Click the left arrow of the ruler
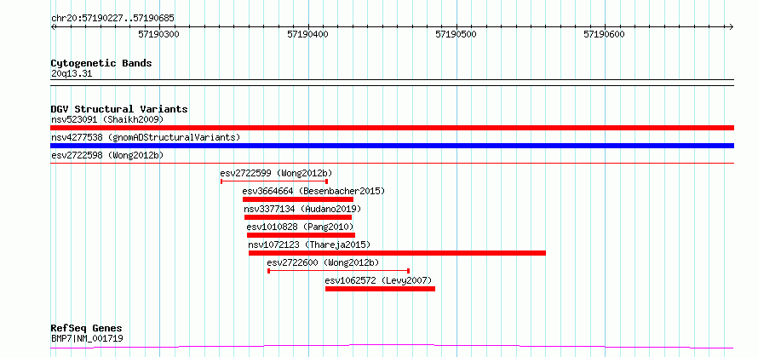Viewport: 758px width, 357px height. tap(53, 26)
